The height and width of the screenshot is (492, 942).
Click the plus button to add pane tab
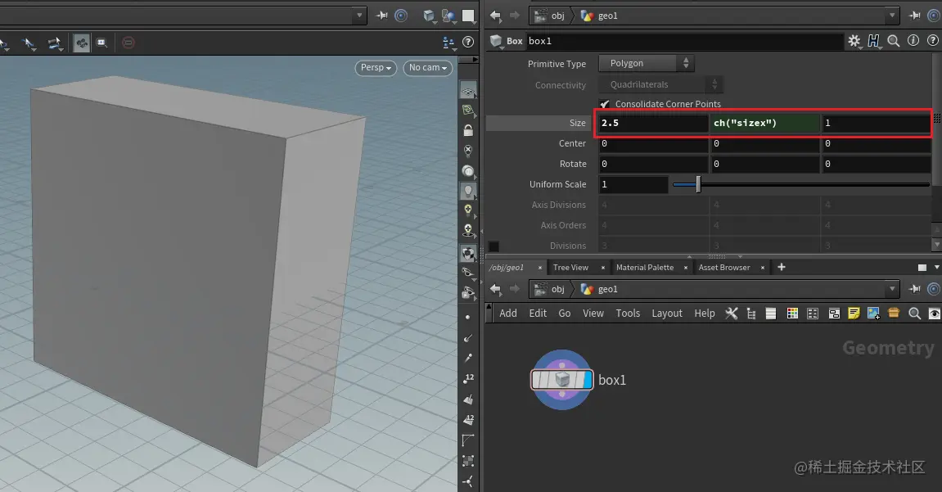point(781,268)
